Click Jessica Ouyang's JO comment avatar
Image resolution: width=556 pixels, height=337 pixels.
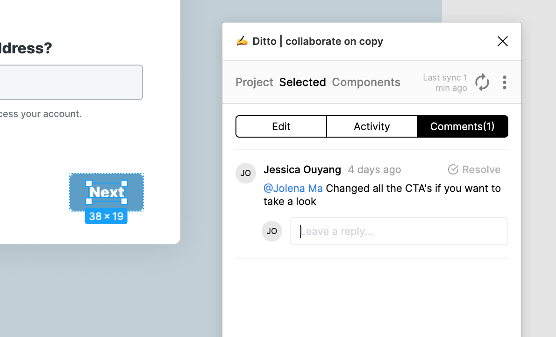[246, 173]
